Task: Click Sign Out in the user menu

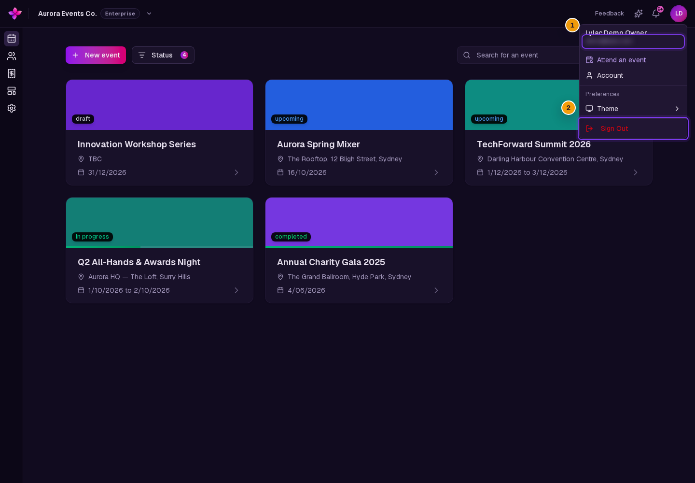Action: [x=633, y=128]
